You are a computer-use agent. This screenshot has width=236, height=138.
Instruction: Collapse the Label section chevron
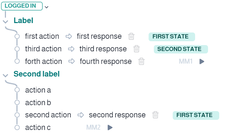[5, 22]
